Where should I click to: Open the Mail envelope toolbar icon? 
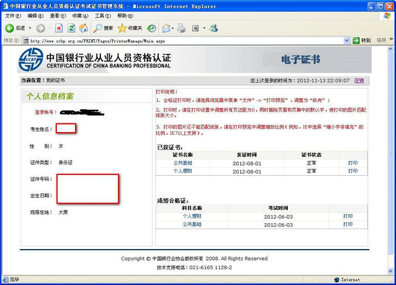(166, 28)
